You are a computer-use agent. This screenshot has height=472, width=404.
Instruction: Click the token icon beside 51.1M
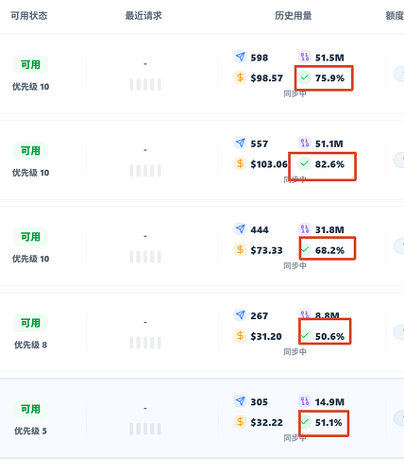[x=305, y=143]
